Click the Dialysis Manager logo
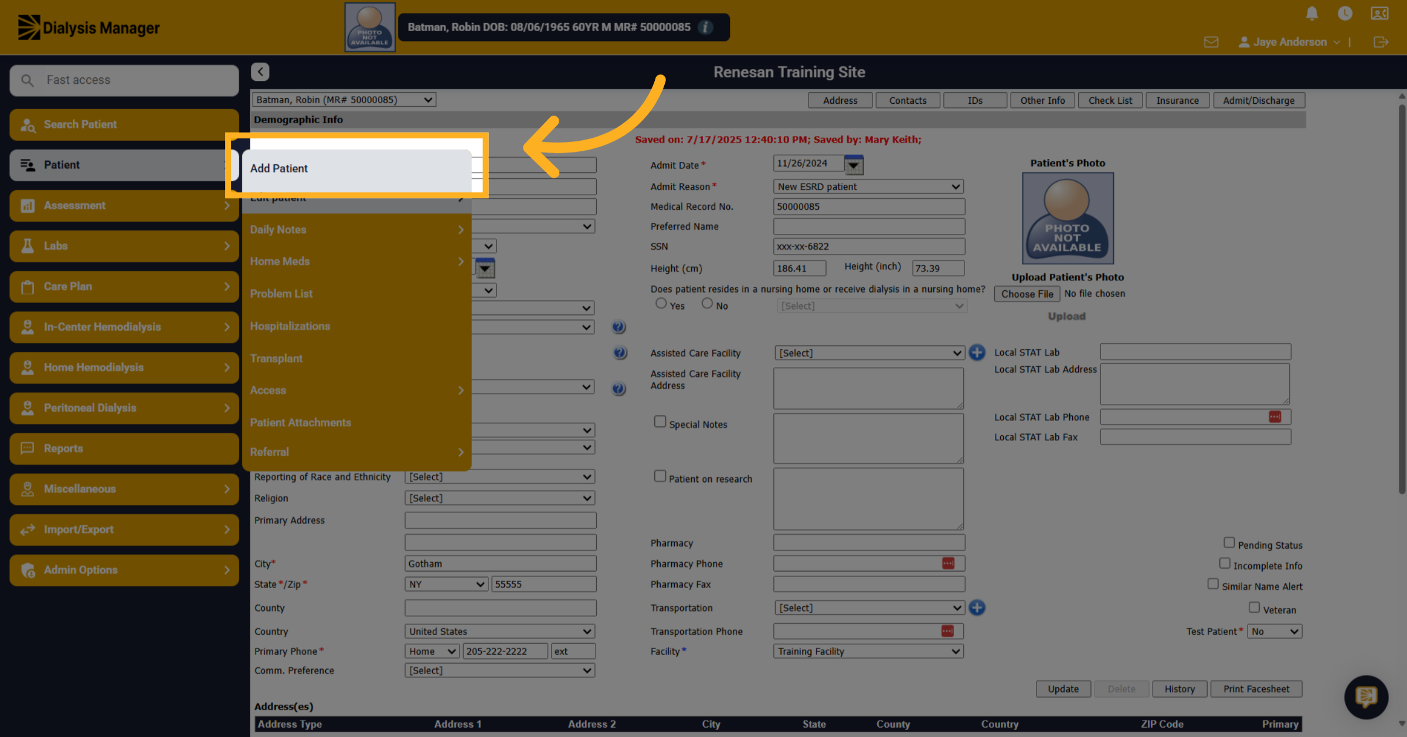1407x737 pixels. click(89, 27)
